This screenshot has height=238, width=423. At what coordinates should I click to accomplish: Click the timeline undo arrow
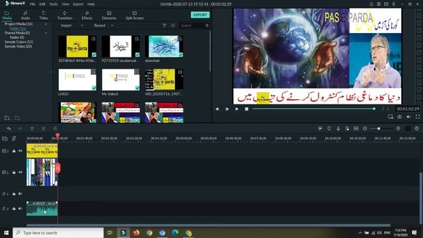click(x=9, y=129)
